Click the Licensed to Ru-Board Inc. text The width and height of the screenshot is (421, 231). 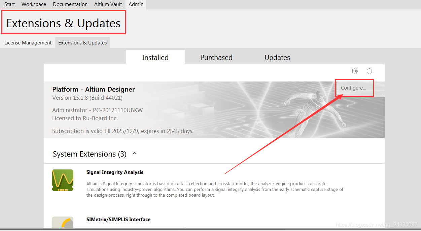85,118
